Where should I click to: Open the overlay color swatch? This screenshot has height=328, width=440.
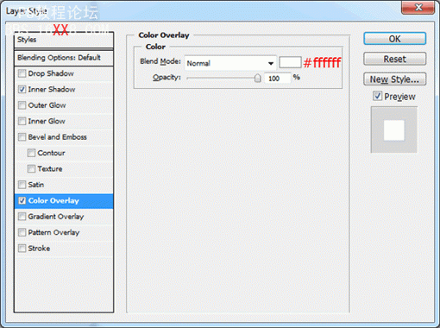[x=290, y=62]
